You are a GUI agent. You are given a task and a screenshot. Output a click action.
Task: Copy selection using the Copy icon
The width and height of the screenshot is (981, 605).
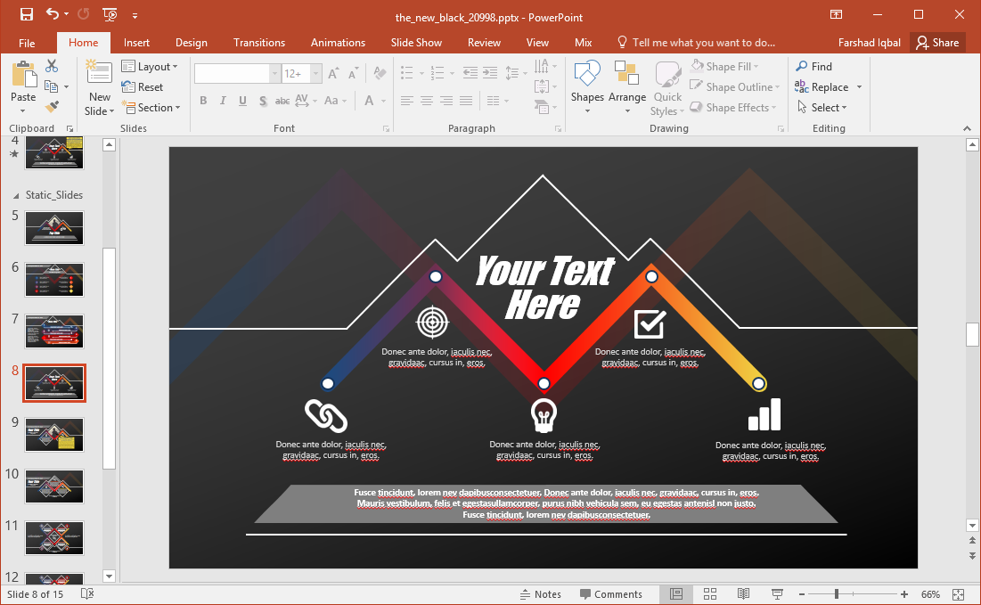tap(52, 86)
